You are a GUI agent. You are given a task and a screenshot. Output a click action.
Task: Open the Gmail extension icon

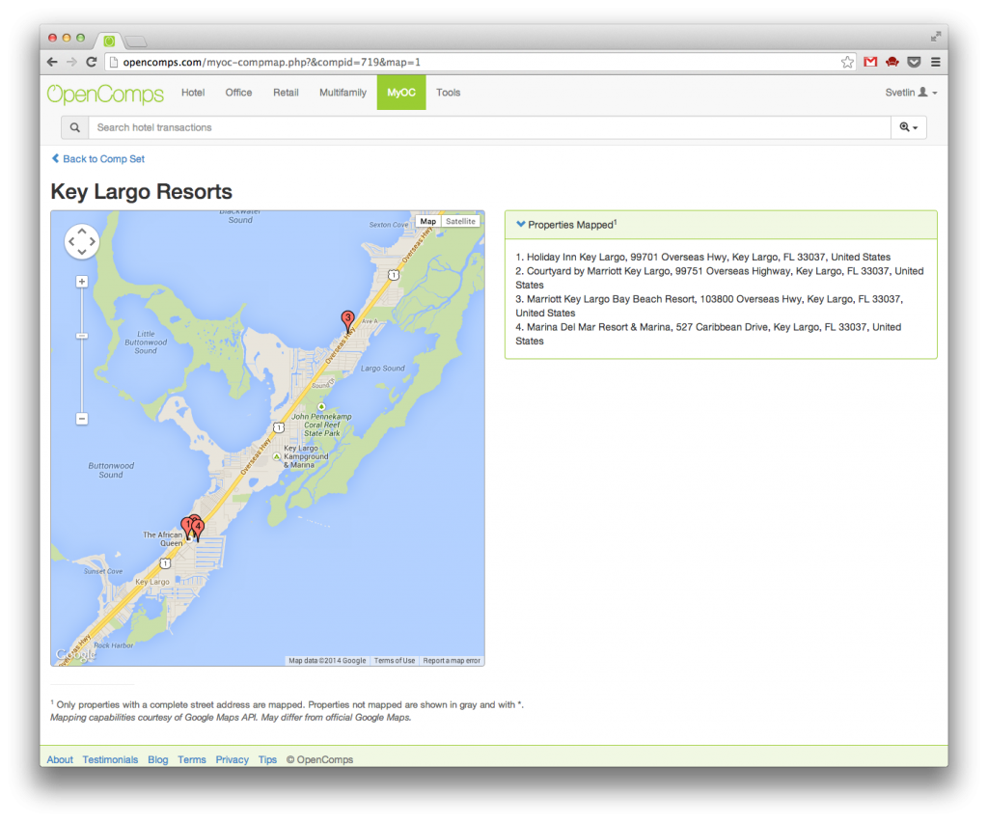point(870,62)
